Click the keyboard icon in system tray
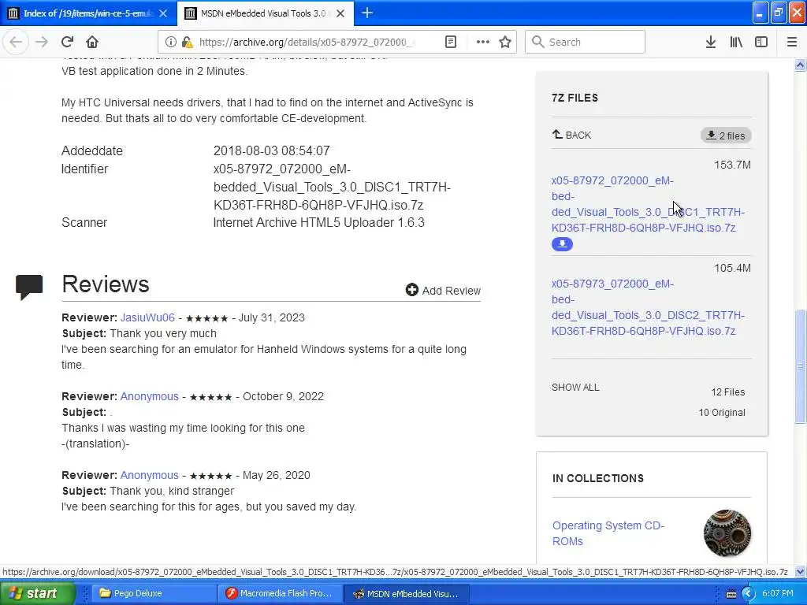 [731, 594]
